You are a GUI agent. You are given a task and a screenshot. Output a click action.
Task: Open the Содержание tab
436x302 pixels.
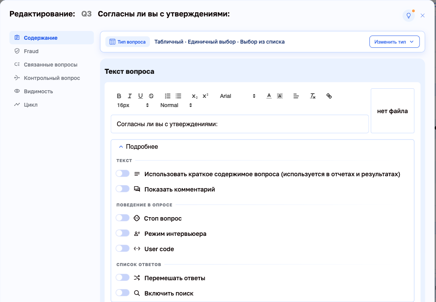52,38
